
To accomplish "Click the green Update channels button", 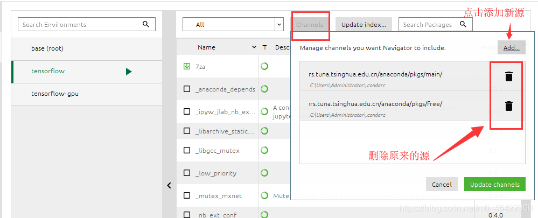I will [x=495, y=185].
